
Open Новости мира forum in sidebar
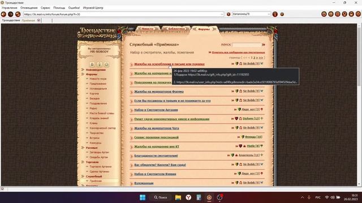point(98,79)
